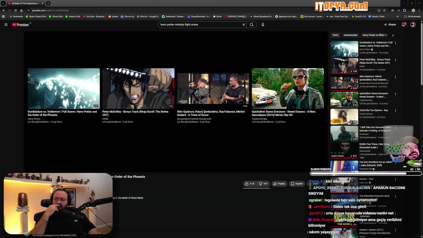Open the Boards | Trello bookmark
The image size is (423, 238).
pyautogui.click(x=377, y=16)
